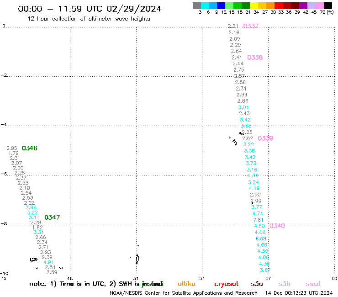Click the black swatch at the legend end
The width and height of the screenshot is (338, 297).
[x=327, y=5]
